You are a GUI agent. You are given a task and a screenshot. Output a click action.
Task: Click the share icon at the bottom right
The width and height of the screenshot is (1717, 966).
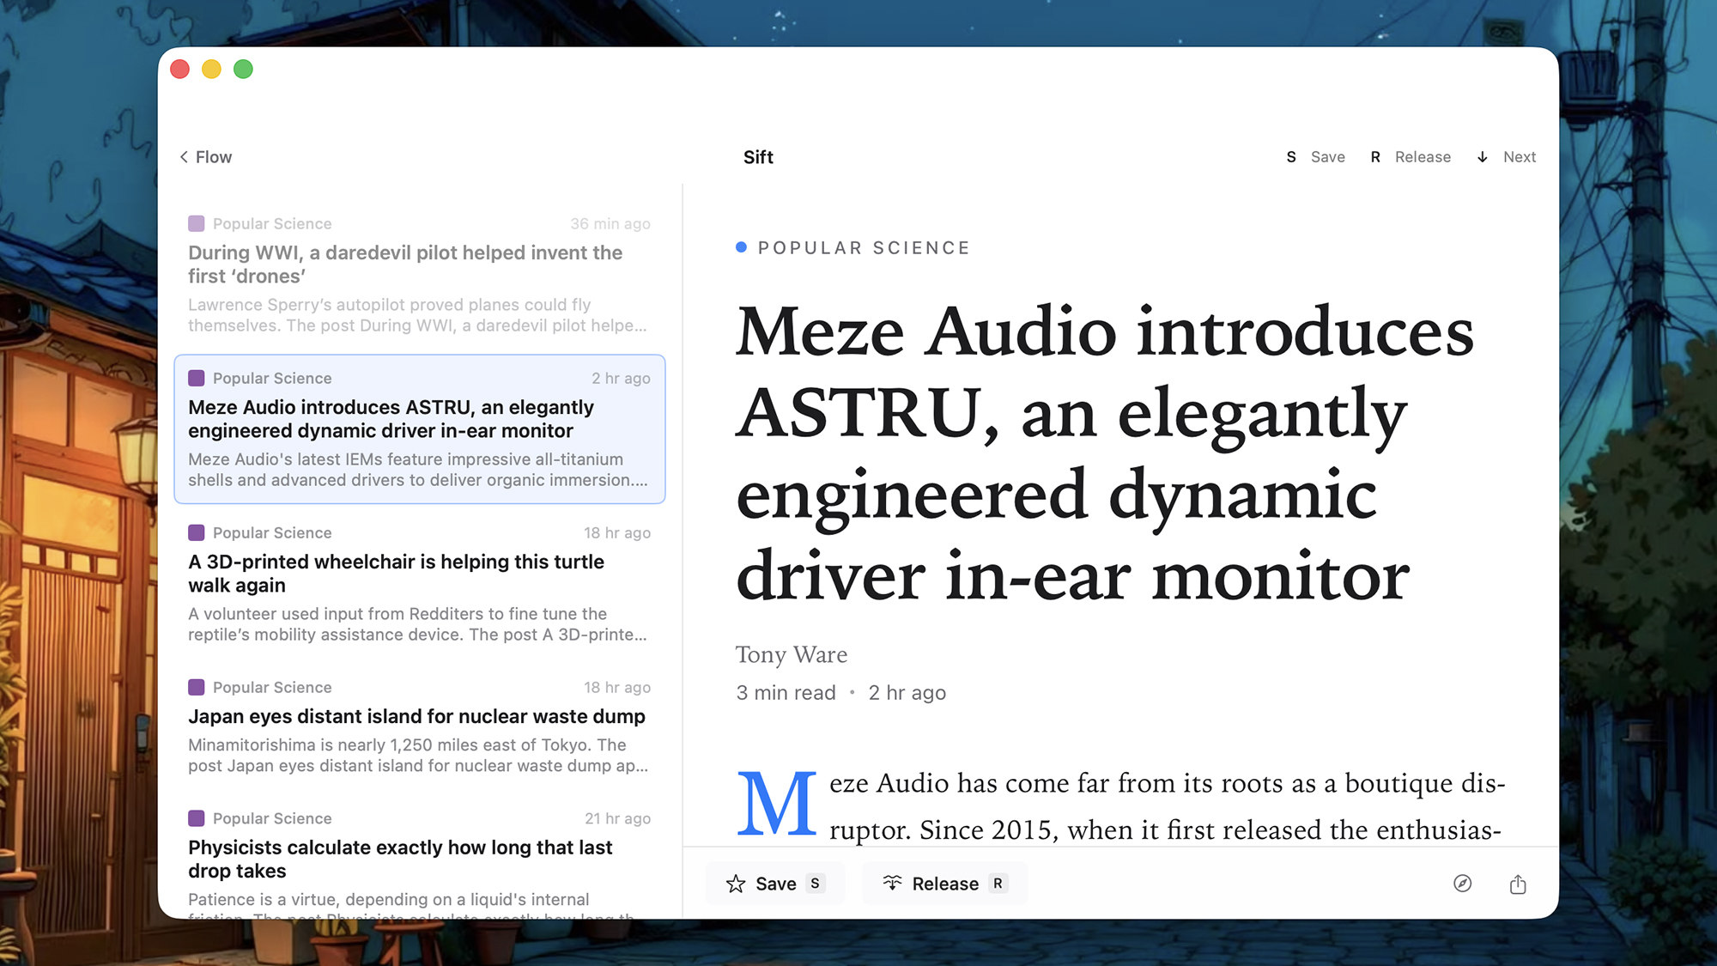coord(1518,884)
